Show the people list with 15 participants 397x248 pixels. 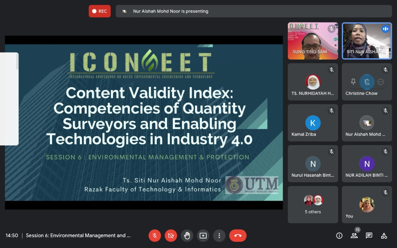click(354, 236)
